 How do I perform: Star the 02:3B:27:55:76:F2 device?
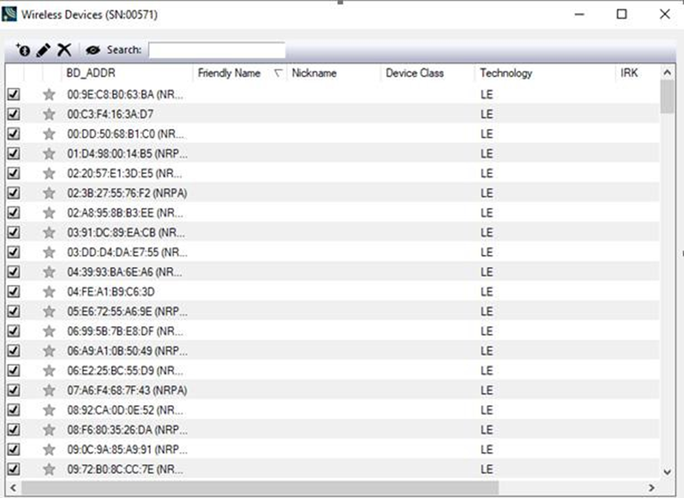(49, 193)
